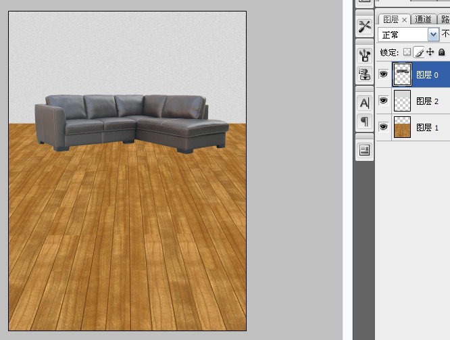
Task: Open the Layer Comps panel icon
Action: [364, 150]
